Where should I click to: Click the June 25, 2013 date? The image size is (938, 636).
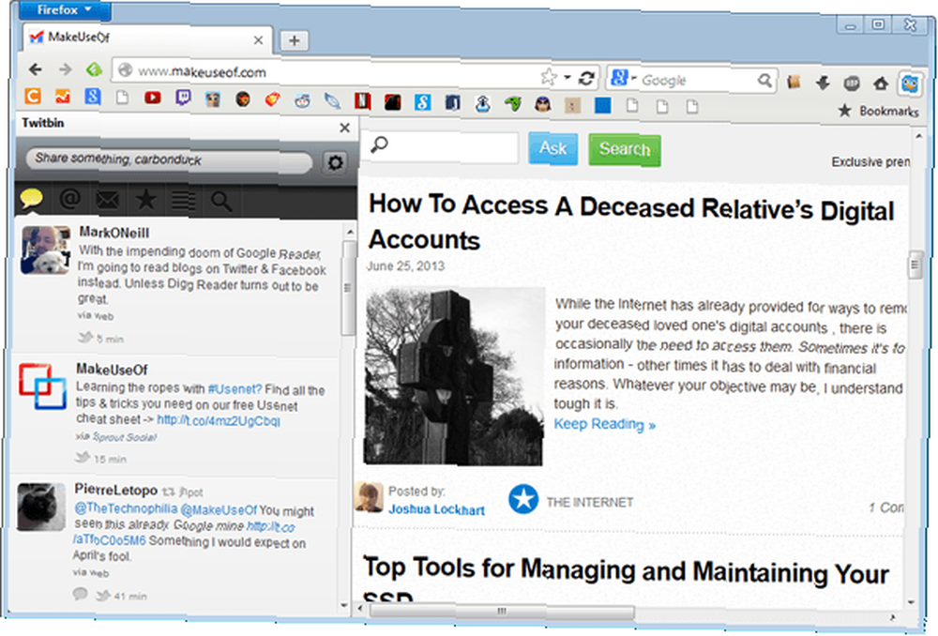405,265
